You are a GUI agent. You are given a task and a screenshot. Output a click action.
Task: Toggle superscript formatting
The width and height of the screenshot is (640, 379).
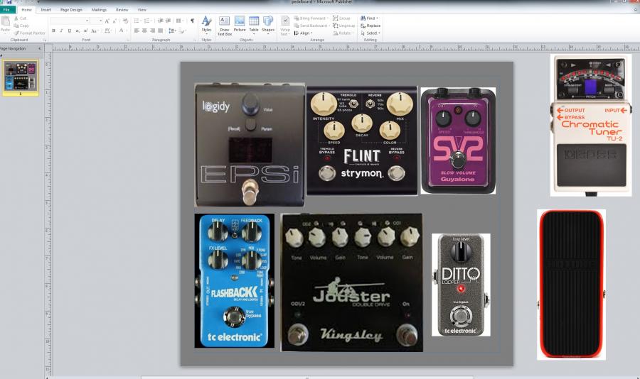(x=85, y=31)
